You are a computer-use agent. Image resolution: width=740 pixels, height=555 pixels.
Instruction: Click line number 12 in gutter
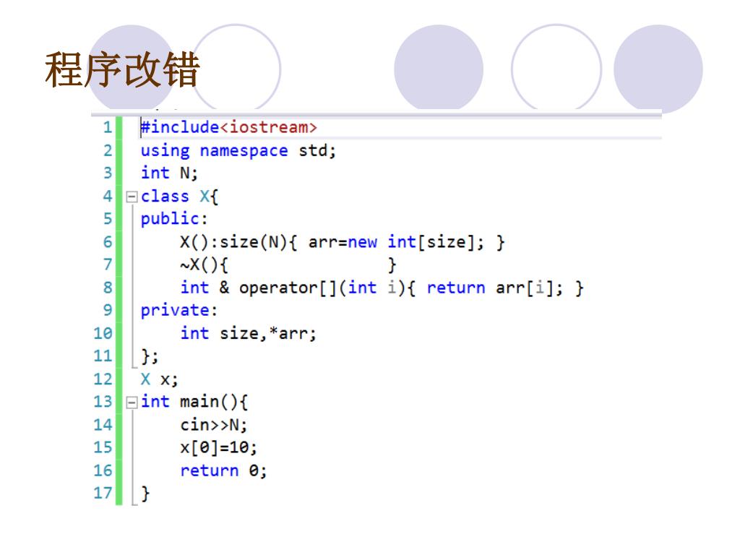click(x=103, y=379)
